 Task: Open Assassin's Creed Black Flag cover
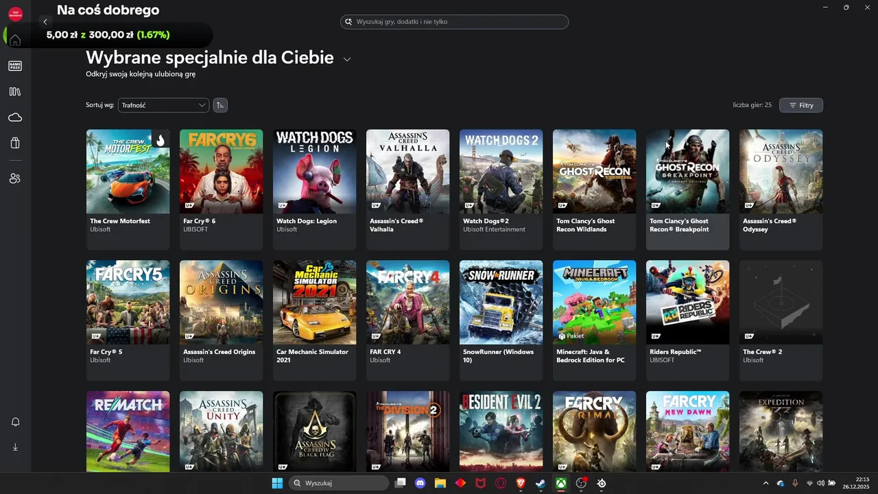(314, 431)
